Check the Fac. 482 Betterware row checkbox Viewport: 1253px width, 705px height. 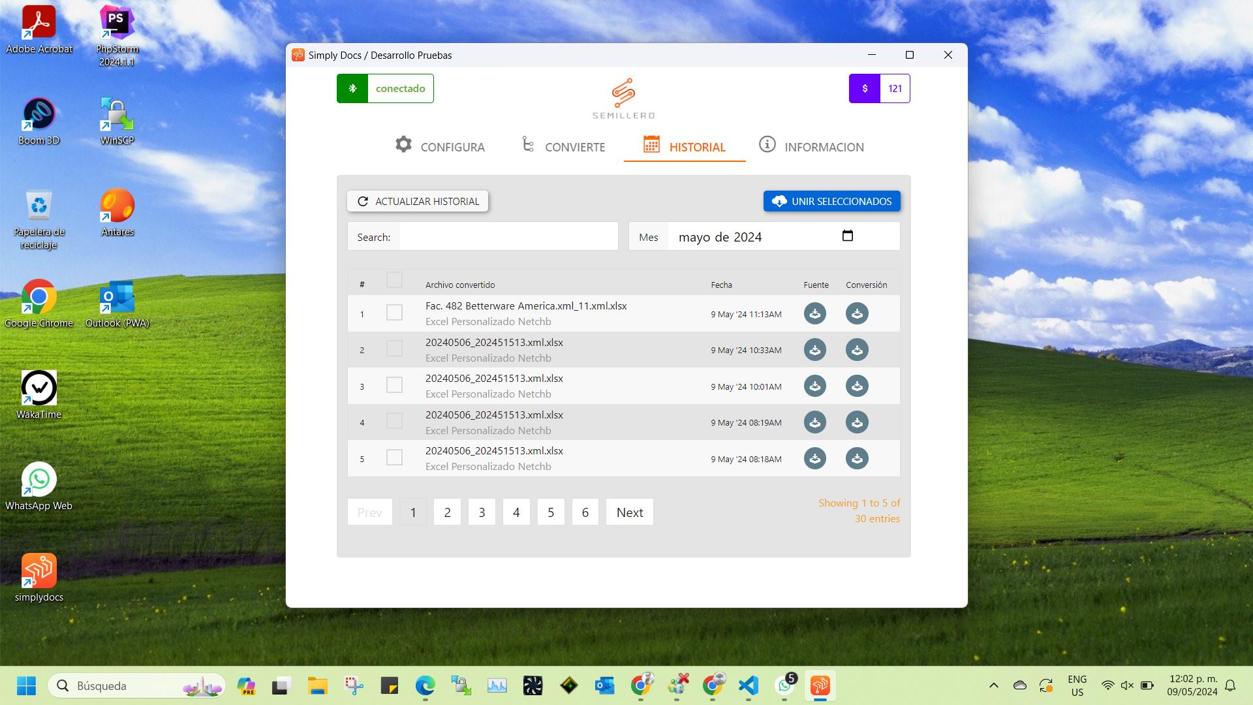tap(394, 313)
